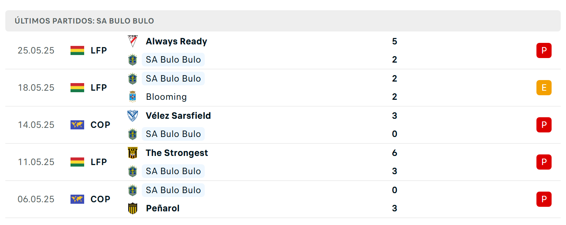
Task: Click Bolivia flag on the 25.05.25 match
Action: [x=77, y=50]
